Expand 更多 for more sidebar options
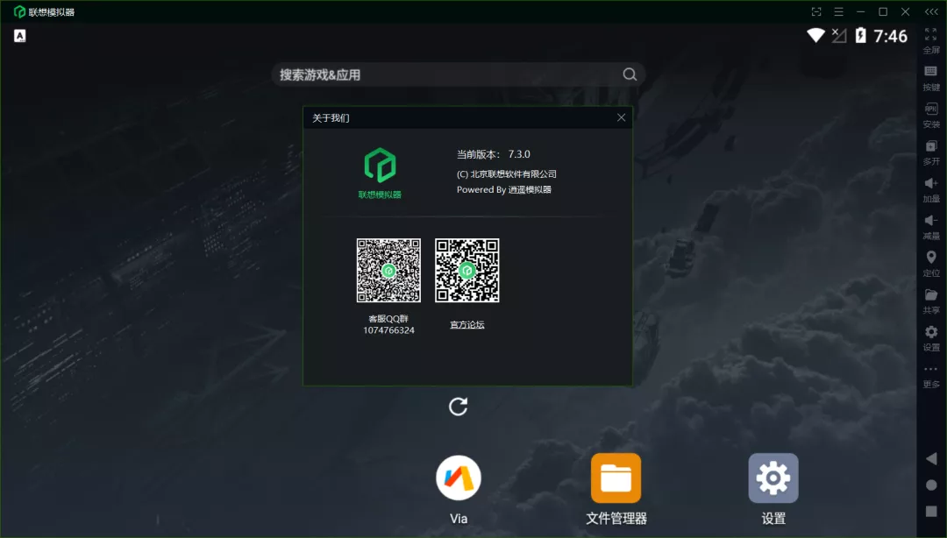The image size is (947, 538). pyautogui.click(x=930, y=375)
